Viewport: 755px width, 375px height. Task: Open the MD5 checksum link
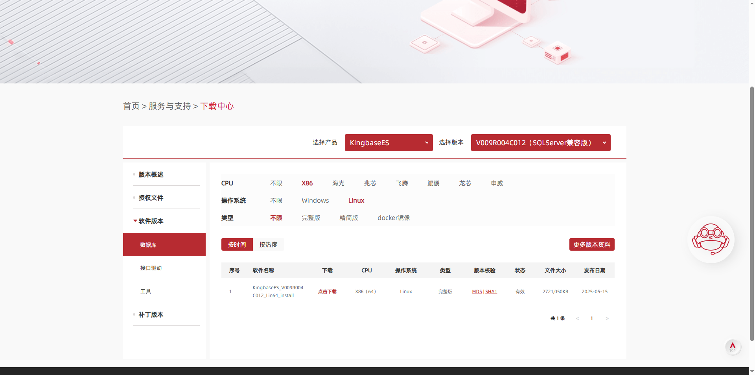click(x=477, y=292)
